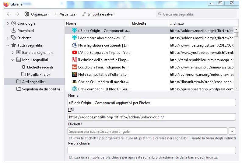Go back with the left arrow button
242x164 pixels.
(9, 14)
